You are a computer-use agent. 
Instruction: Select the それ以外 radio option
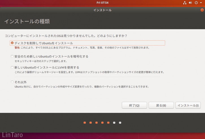(12, 82)
